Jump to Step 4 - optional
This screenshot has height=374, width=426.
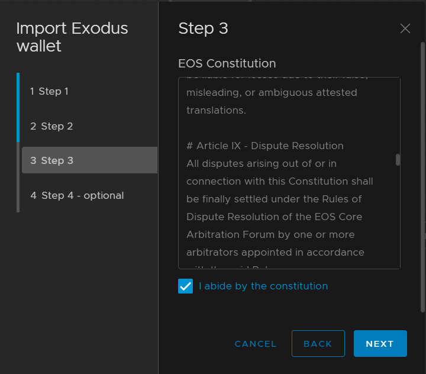(77, 195)
